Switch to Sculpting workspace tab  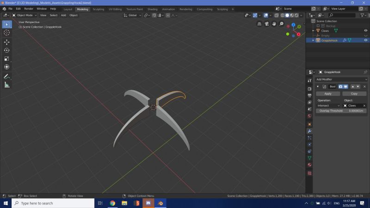click(x=99, y=9)
